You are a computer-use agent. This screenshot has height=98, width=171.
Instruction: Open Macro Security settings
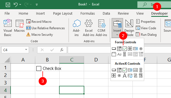40,35
